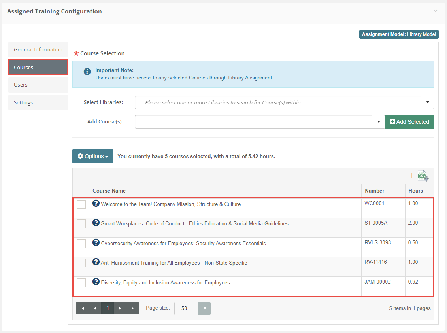Screen dimensions: 447x333
Task: Click Welcome to the Team! course name
Action: pyautogui.click(x=171, y=204)
